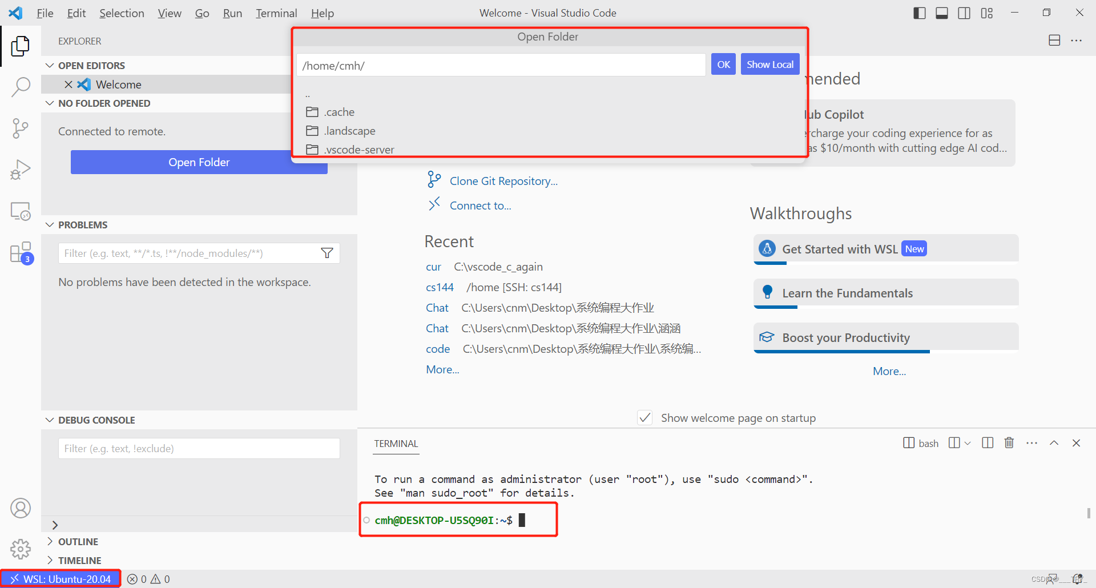Select the .cache folder in list
The height and width of the screenshot is (588, 1096).
click(548, 112)
